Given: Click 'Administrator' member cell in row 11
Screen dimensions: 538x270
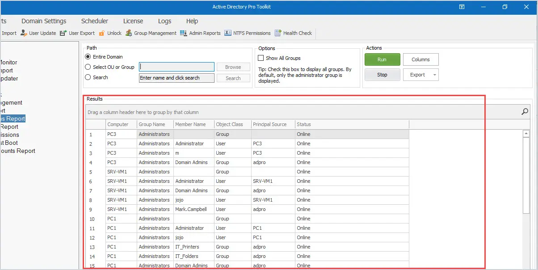Looking at the screenshot, I should point(193,228).
